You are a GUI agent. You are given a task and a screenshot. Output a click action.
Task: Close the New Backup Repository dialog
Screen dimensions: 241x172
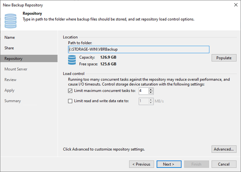(x=235, y=5)
